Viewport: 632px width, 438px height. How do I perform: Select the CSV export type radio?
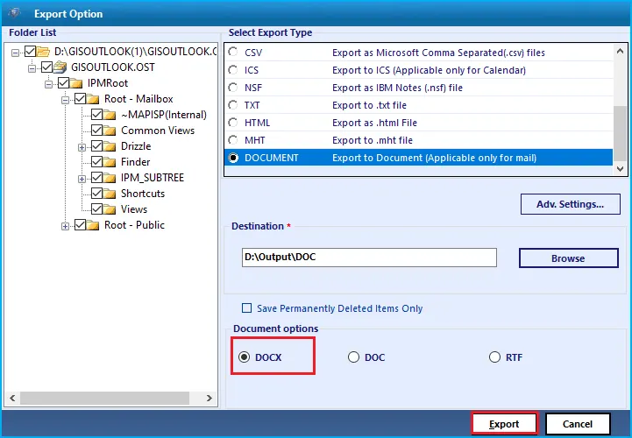click(233, 52)
